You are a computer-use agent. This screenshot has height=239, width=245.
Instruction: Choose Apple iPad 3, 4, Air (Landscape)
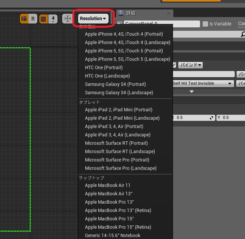tap(125, 135)
